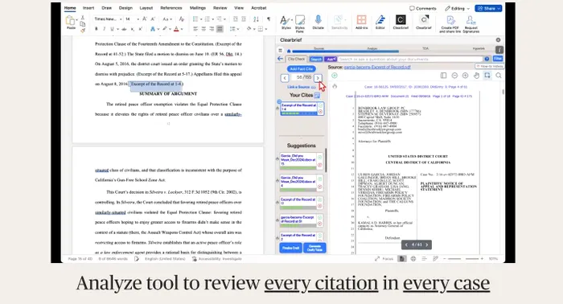563x304 pixels.
Task: Toggle show paragraph marks
Action: pos(268,19)
